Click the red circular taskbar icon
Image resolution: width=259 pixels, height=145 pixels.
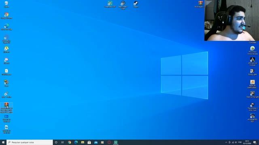[x=109, y=142]
